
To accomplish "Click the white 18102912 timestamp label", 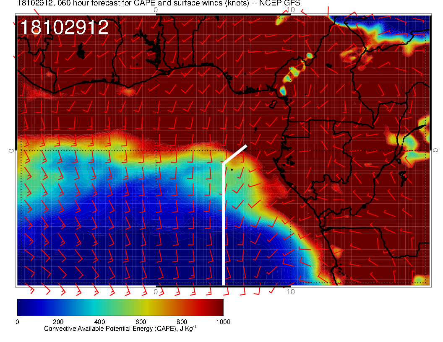I will click(x=64, y=28).
